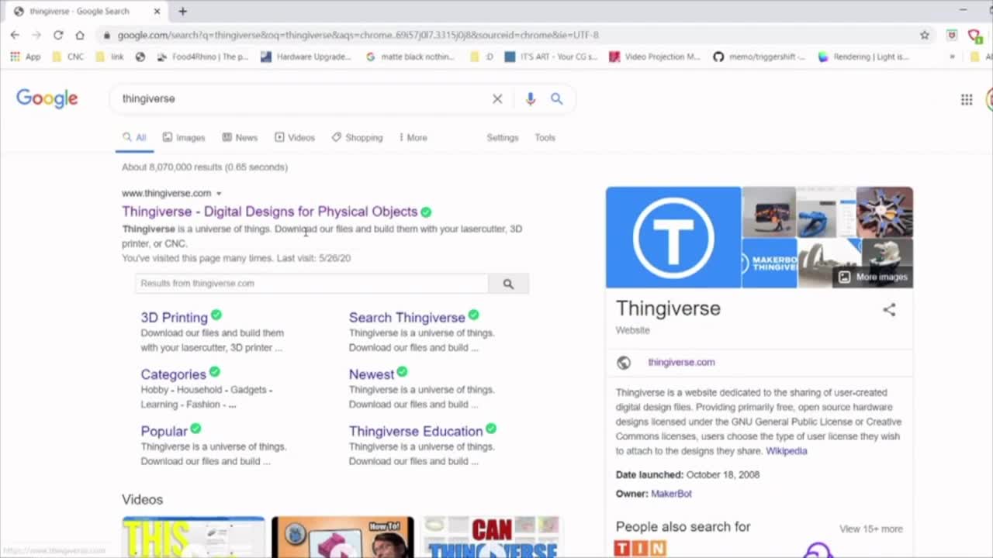
Task: Open the Apps bookmark shortcut
Action: coord(25,57)
